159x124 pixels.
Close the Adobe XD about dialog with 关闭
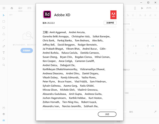tap(107, 114)
